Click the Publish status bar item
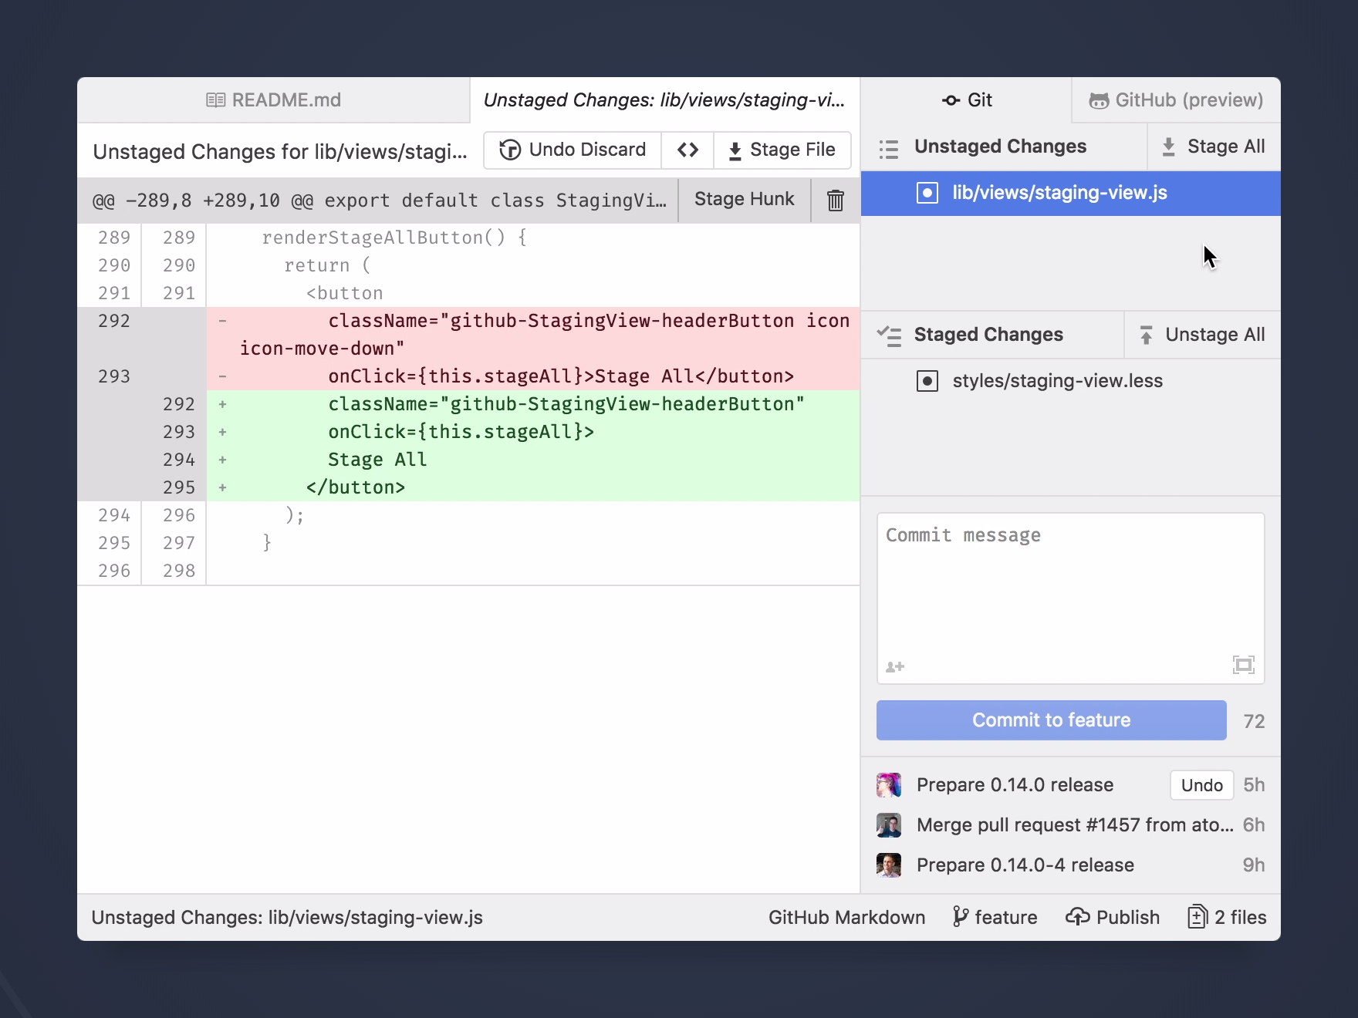This screenshot has height=1018, width=1358. [1113, 918]
